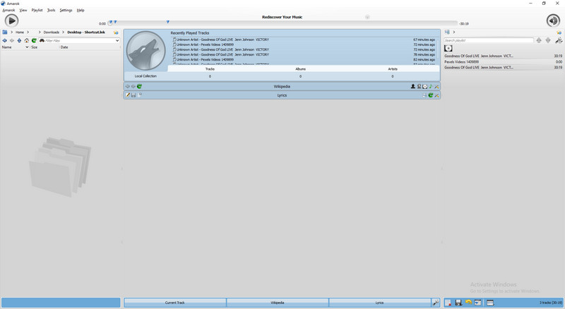The width and height of the screenshot is (565, 309).
Task: Expand the Filter Files dropdown arrow
Action: click(117, 41)
